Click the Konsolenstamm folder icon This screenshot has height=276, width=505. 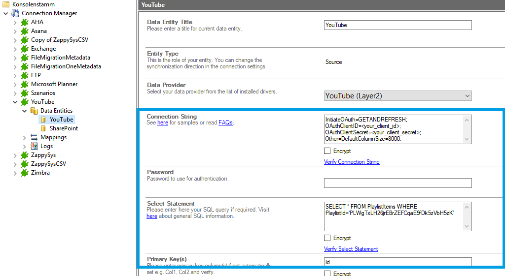6,4
